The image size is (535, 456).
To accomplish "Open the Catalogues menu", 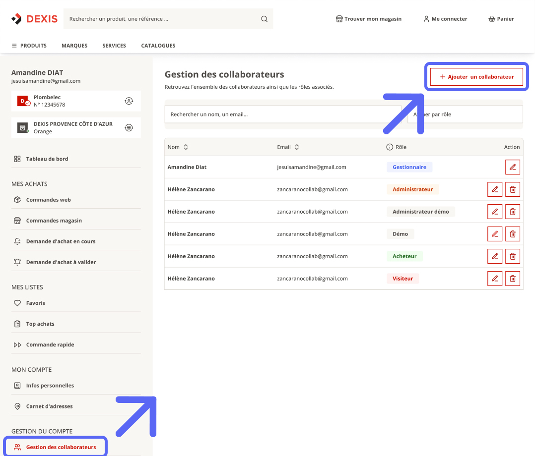I will [x=158, y=45].
